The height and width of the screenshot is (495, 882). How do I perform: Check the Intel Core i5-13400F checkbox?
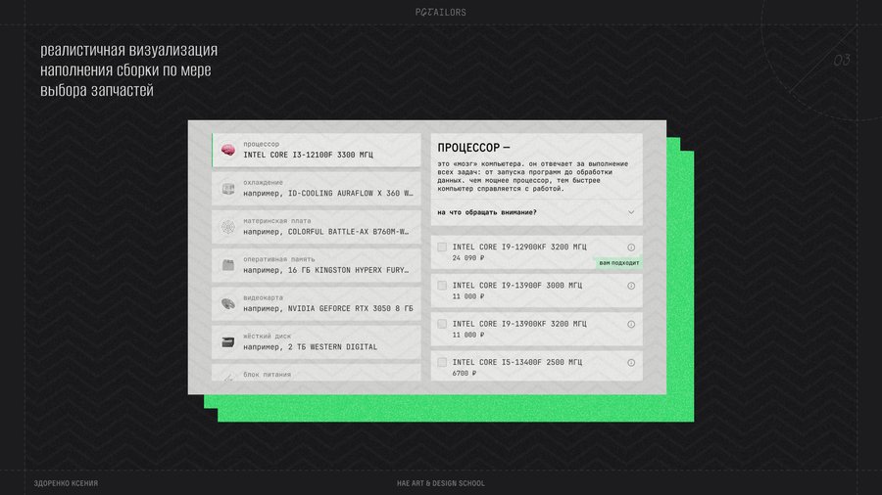[442, 363]
